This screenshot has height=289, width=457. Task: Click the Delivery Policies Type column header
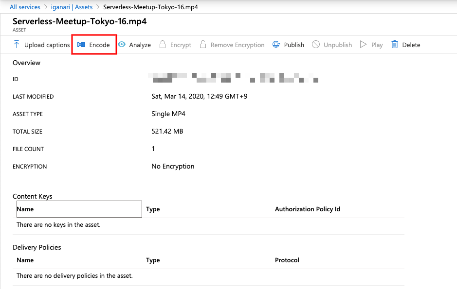pyautogui.click(x=153, y=260)
